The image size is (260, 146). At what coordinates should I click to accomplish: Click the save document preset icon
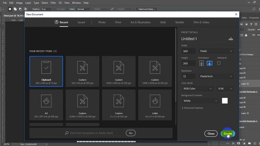[231, 39]
